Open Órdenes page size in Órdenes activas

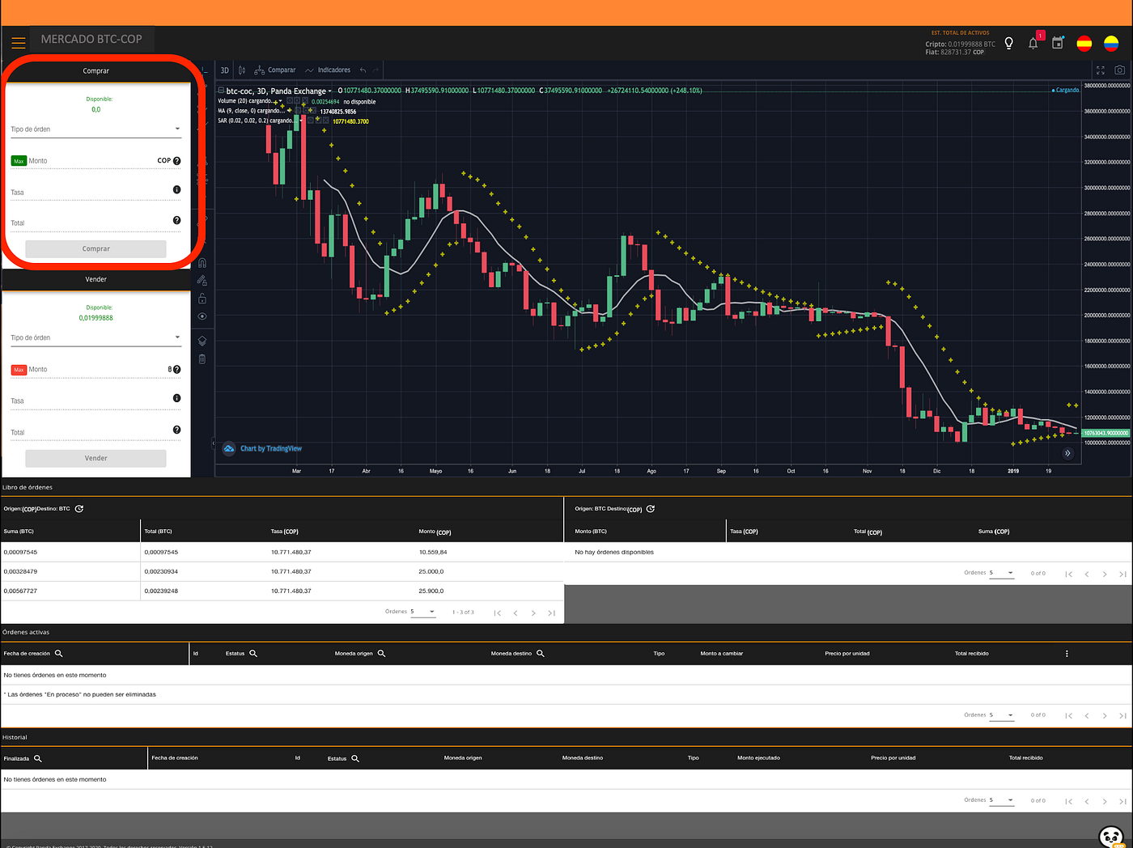[1001, 715]
